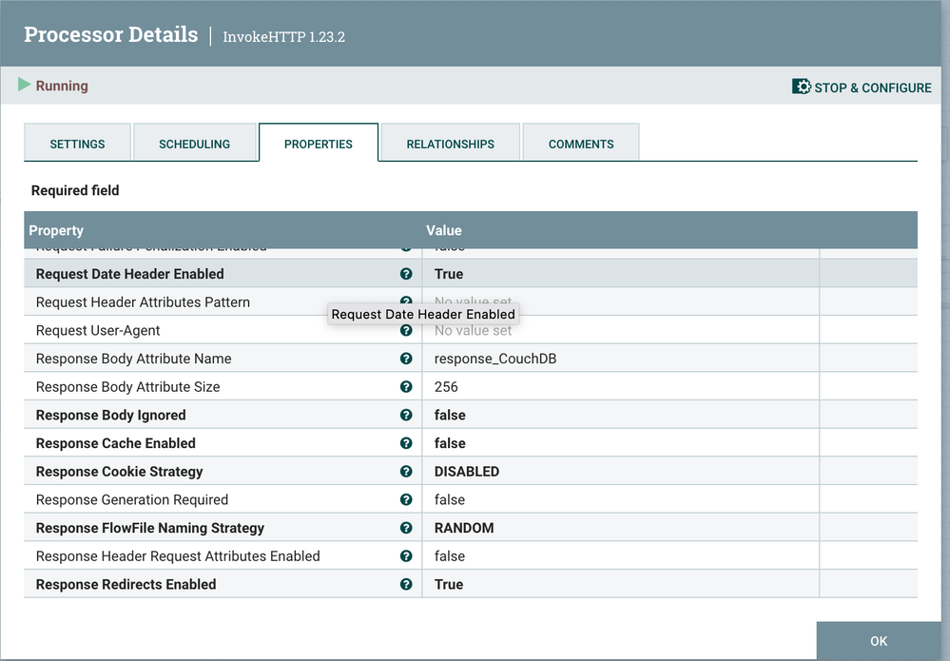Go to the Relationships tab
Screen dimensions: 950x661
(450, 143)
